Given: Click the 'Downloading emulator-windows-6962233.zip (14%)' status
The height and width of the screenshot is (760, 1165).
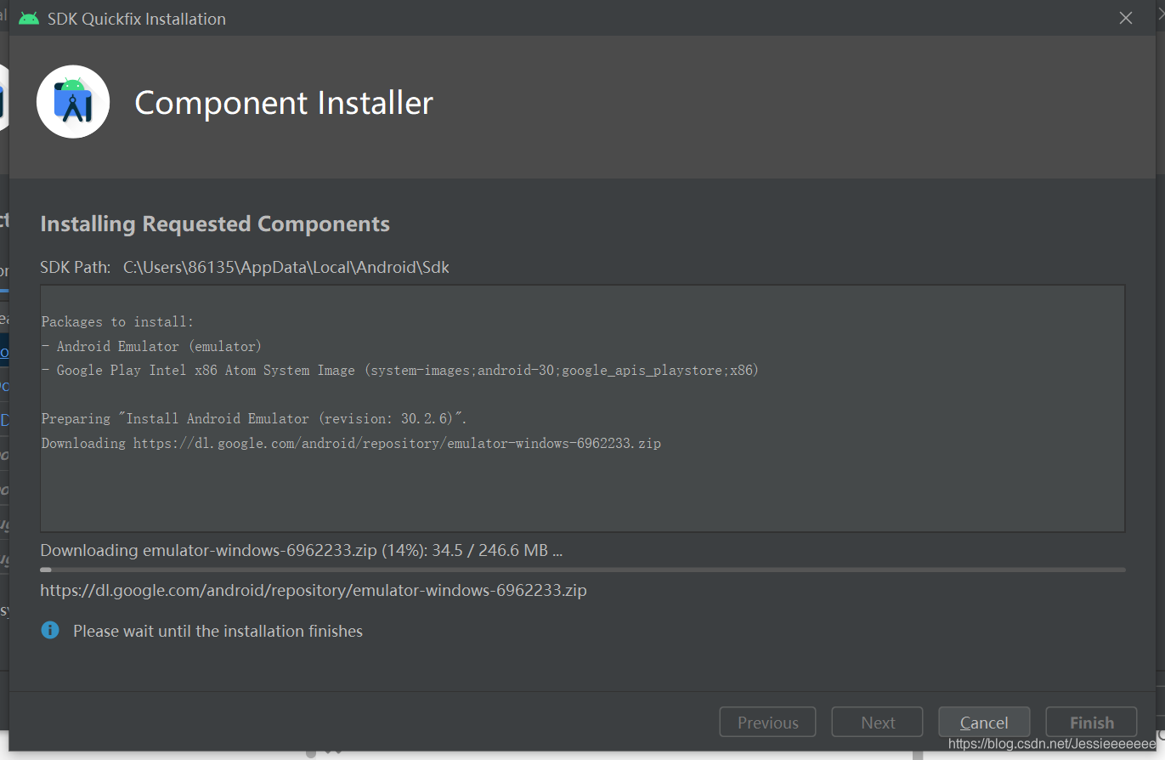Looking at the screenshot, I should (302, 550).
